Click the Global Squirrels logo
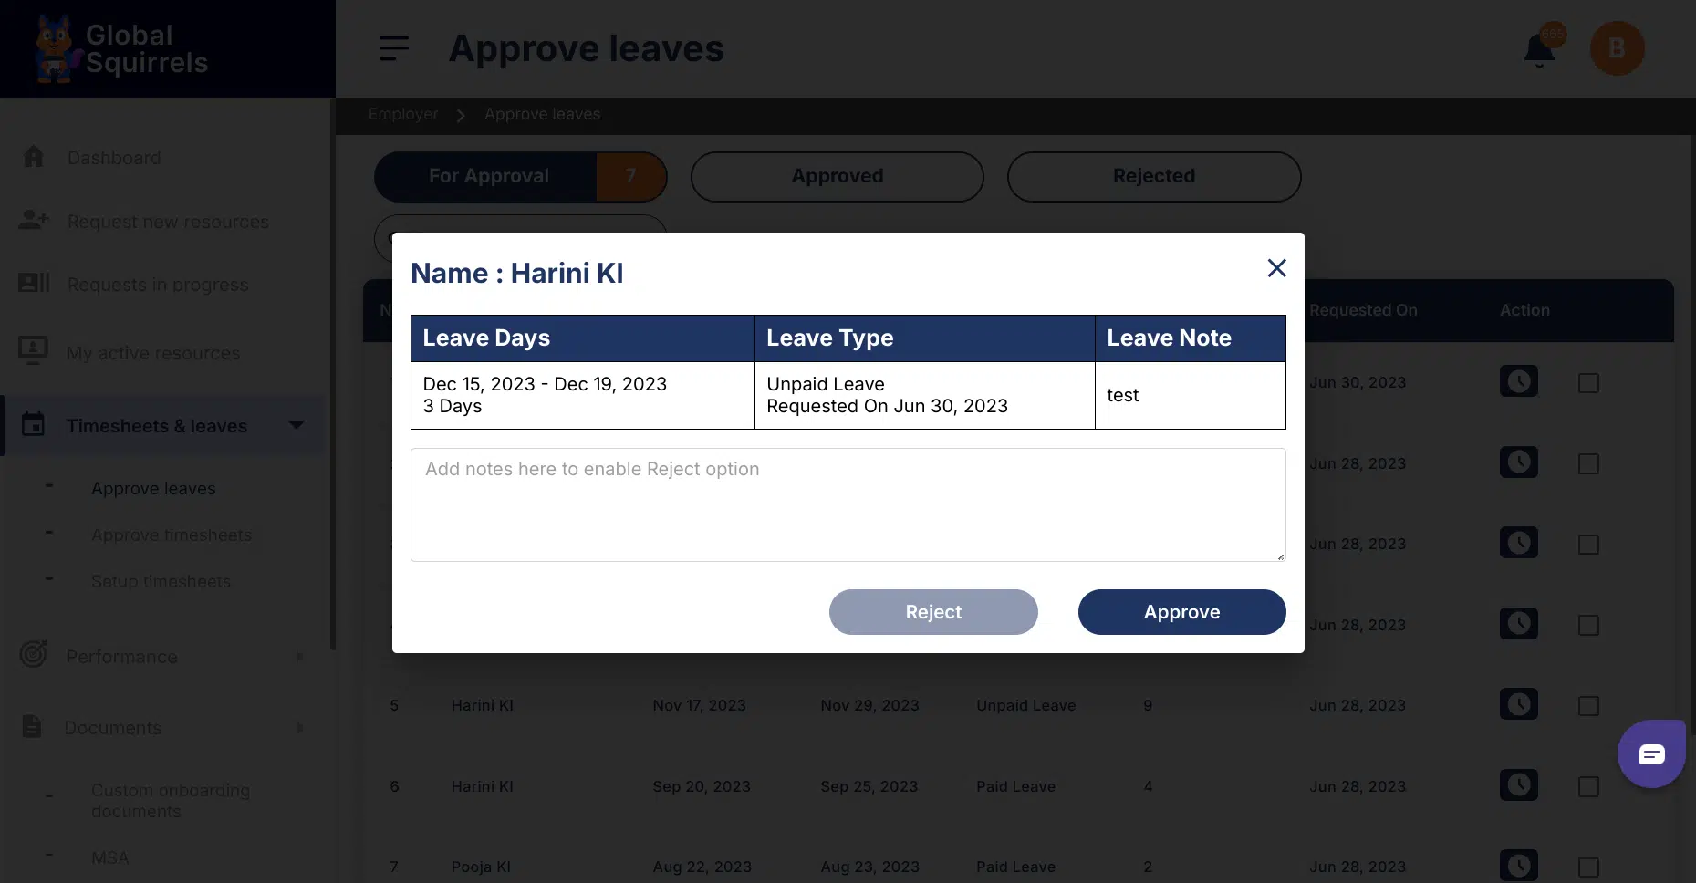 [121, 49]
